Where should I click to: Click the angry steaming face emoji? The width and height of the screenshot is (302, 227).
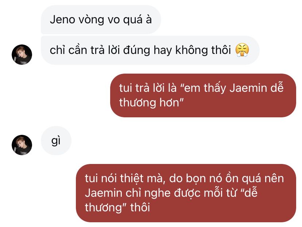(x=242, y=50)
